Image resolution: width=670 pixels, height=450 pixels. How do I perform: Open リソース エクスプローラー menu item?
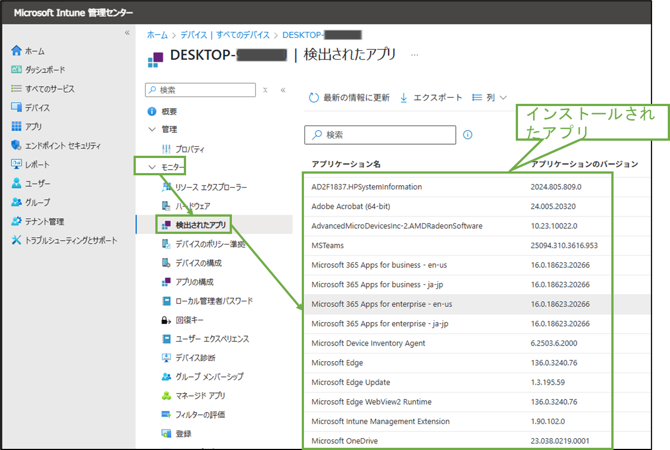click(x=211, y=187)
